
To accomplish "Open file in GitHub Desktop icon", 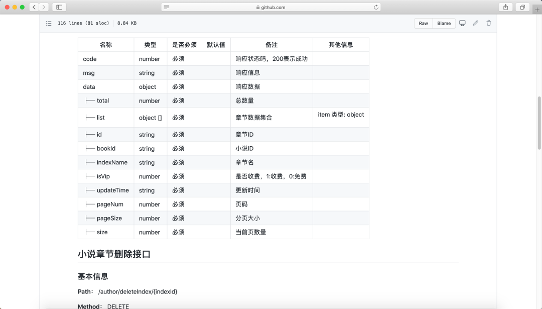I will pyautogui.click(x=462, y=23).
